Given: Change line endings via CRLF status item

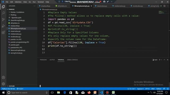Looking at the screenshot, I should click(x=153, y=89).
